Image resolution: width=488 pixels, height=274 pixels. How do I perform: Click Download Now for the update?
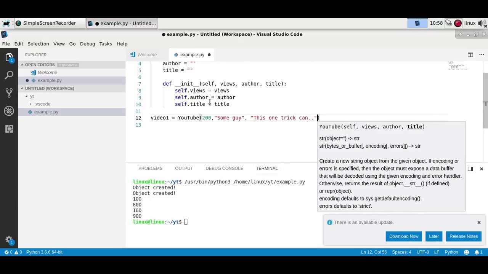[404, 236]
